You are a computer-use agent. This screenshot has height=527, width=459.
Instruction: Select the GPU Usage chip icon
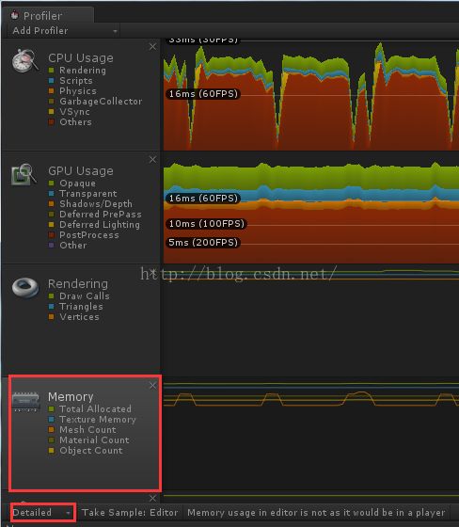tap(24, 174)
